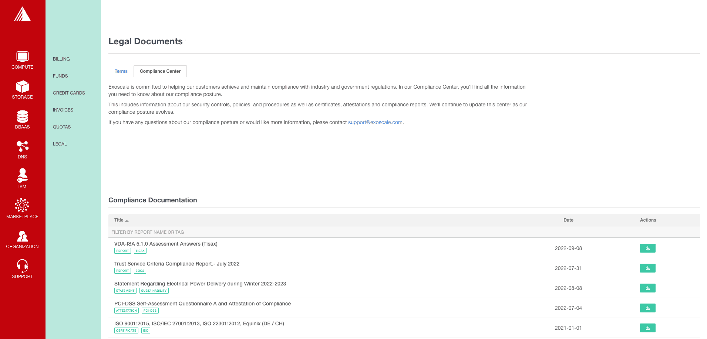Image resolution: width=707 pixels, height=339 pixels.
Task: Click the support@exoscale.com email link
Action: tap(375, 122)
